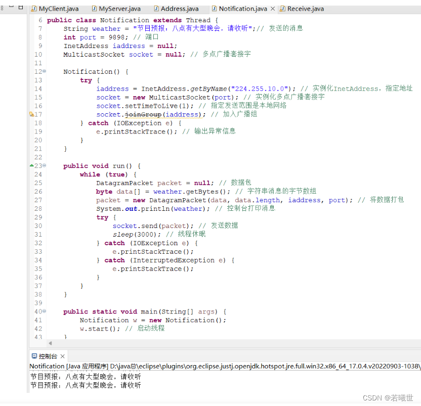Click weather.getBytes() on line 26

click(190, 192)
